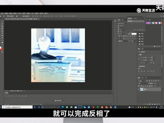Hide the layer using its eye icon
Viewport: 164px width, 123px height.
pos(139,89)
